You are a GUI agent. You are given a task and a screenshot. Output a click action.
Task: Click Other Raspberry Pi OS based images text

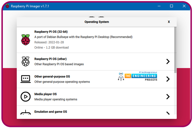click(x=59, y=64)
